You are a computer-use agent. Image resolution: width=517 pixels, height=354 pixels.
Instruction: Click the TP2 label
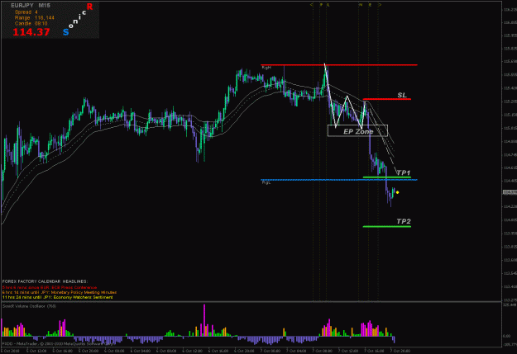click(404, 221)
